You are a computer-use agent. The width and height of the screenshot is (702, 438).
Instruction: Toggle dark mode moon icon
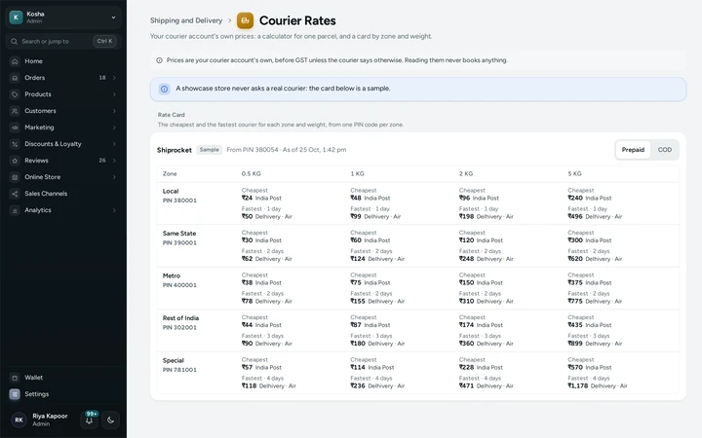110,420
